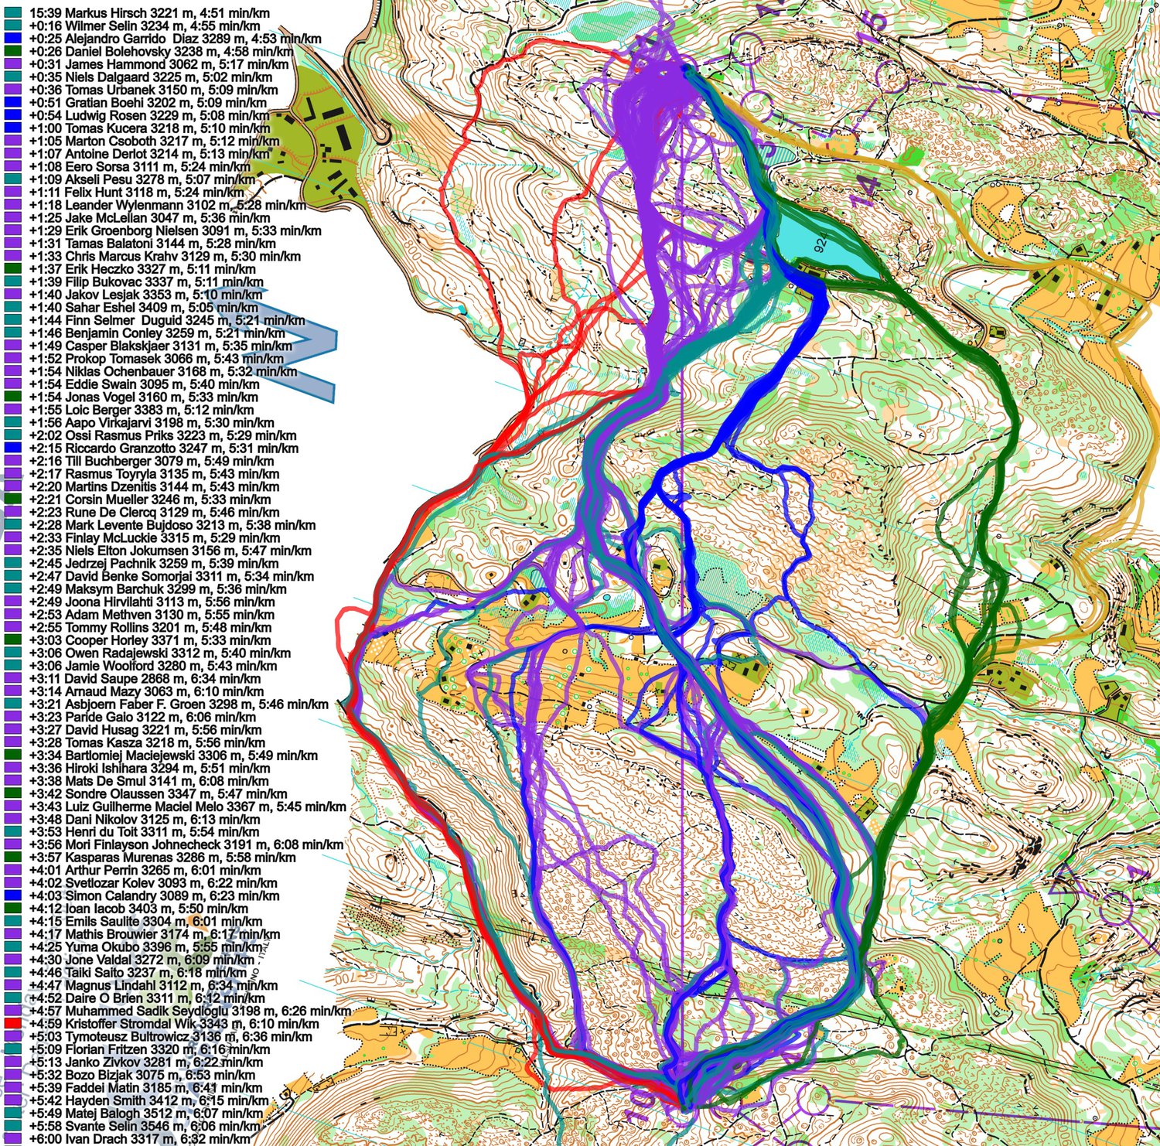This screenshot has width=1160, height=1146.
Task: Select the Ivan Drach entry at list bottom
Action: pos(139,1139)
